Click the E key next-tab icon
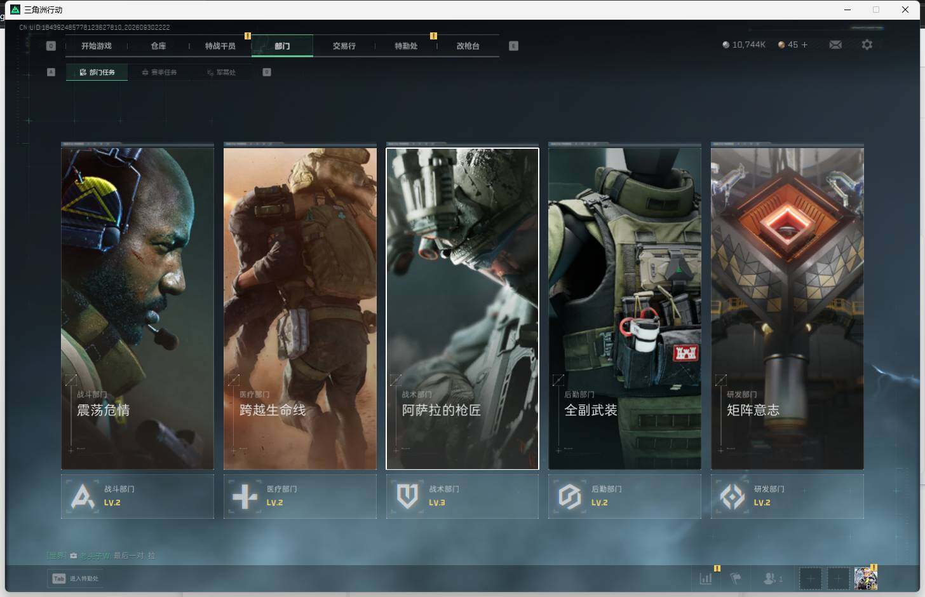 click(513, 46)
